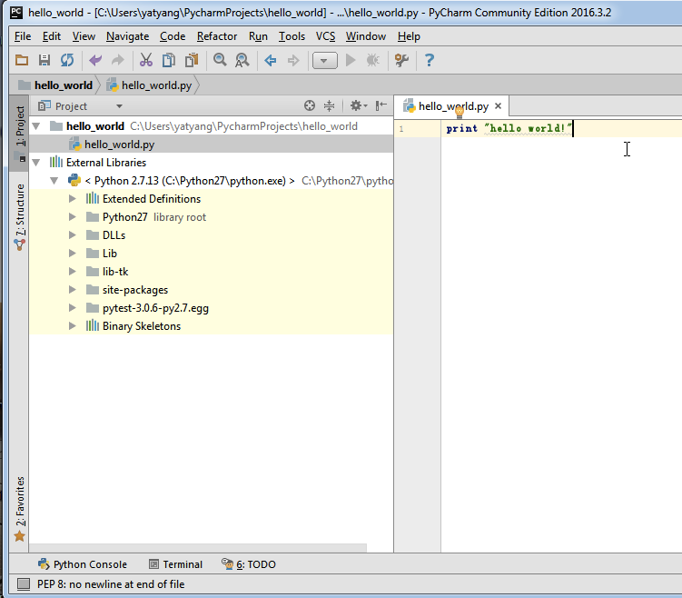Click the Paste toolbar icon
The image size is (682, 598).
(192, 60)
